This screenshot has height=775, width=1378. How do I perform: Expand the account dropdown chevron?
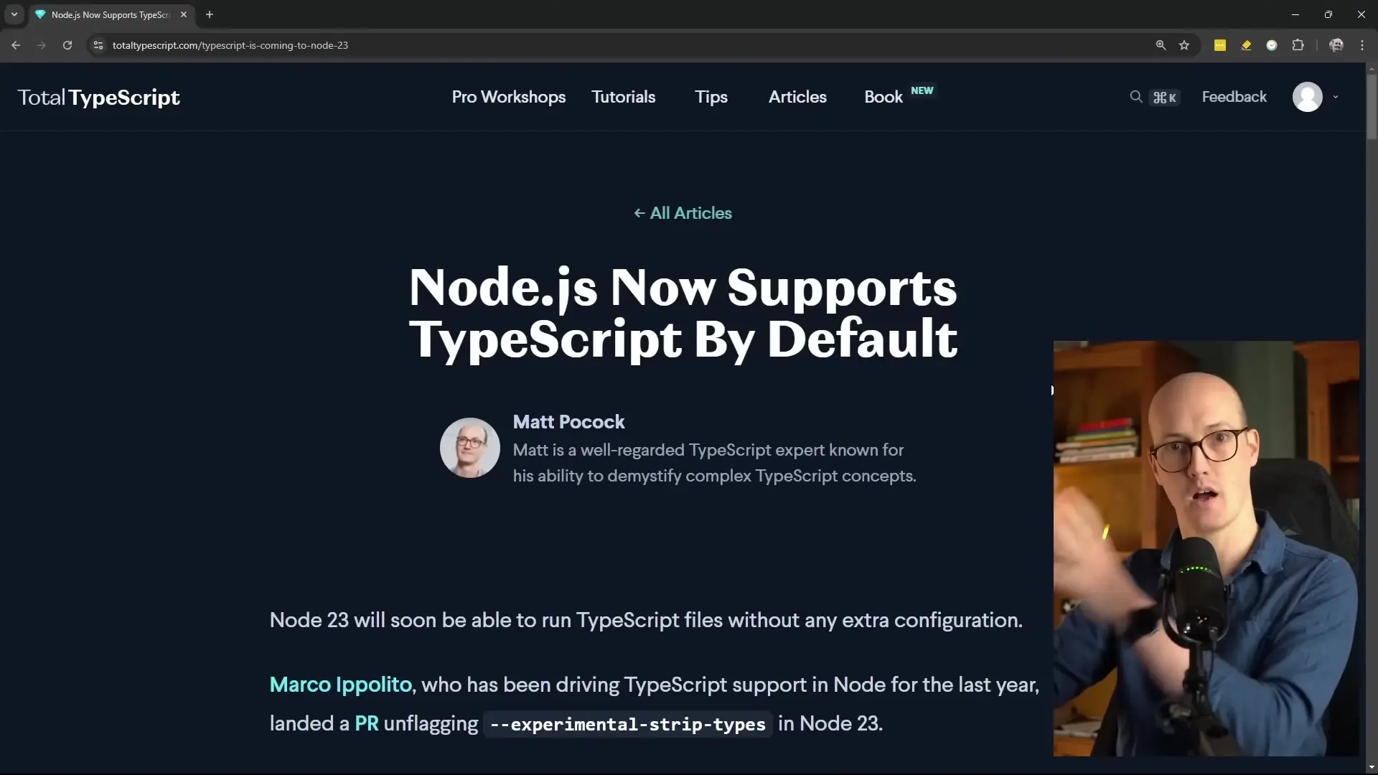pyautogui.click(x=1336, y=97)
